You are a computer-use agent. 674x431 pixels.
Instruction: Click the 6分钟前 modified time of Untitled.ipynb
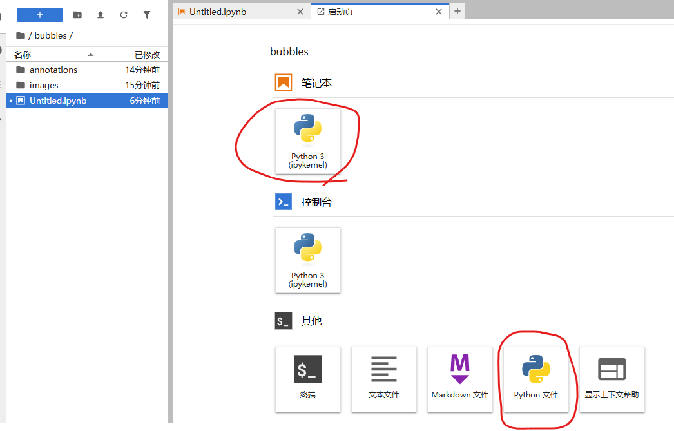pyautogui.click(x=145, y=101)
